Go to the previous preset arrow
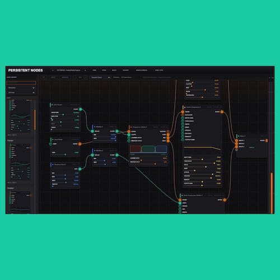 [x=53, y=71]
